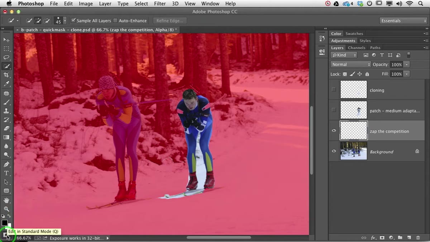Open the Opacity slider dropdown arrow
The image size is (430, 242).
(406, 64)
